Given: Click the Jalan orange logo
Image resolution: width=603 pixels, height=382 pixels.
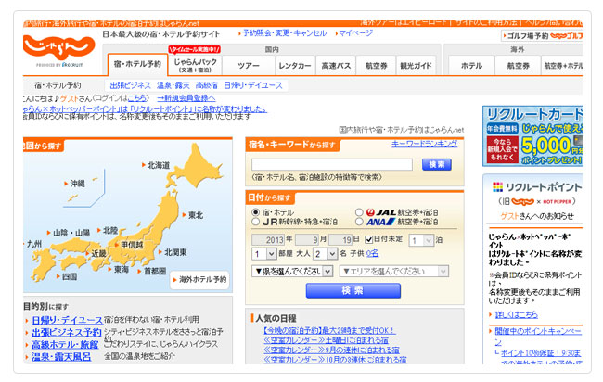Looking at the screenshot, I should pos(58,47).
